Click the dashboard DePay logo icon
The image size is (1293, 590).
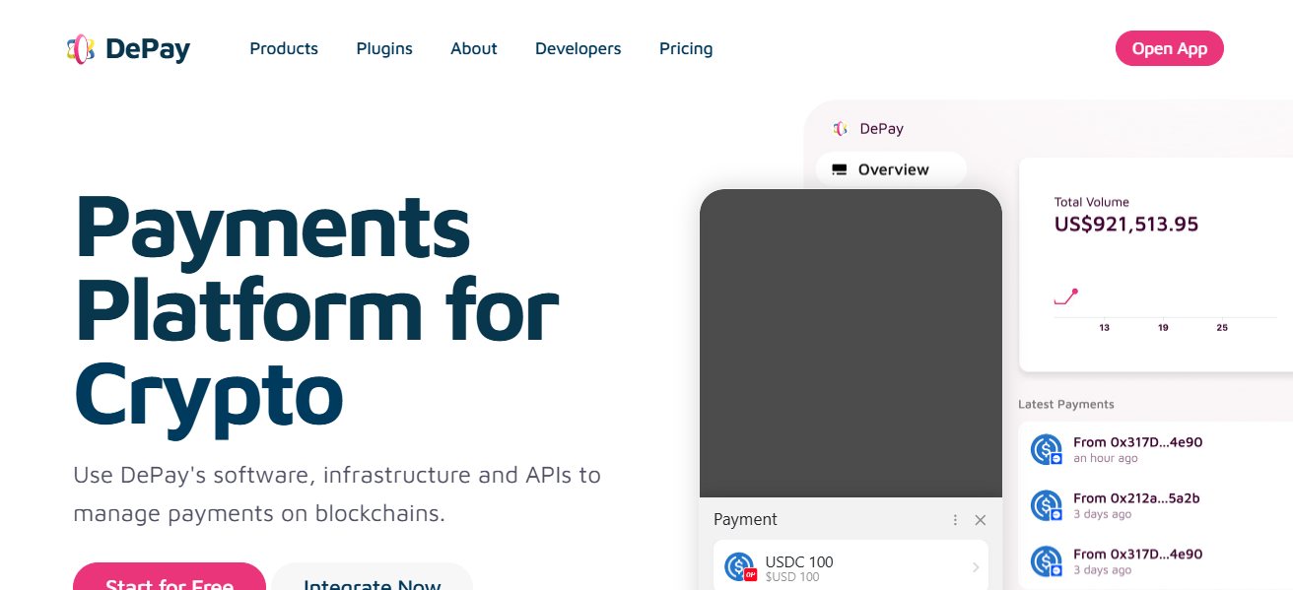click(840, 129)
